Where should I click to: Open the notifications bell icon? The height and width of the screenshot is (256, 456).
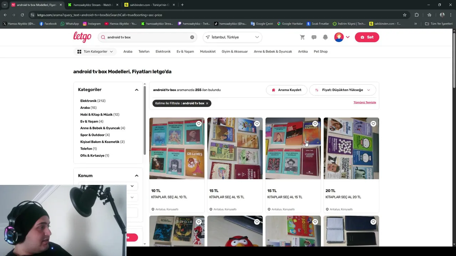(x=325, y=37)
